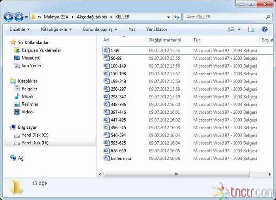Select Word icon of file 150-198

pos(106,74)
